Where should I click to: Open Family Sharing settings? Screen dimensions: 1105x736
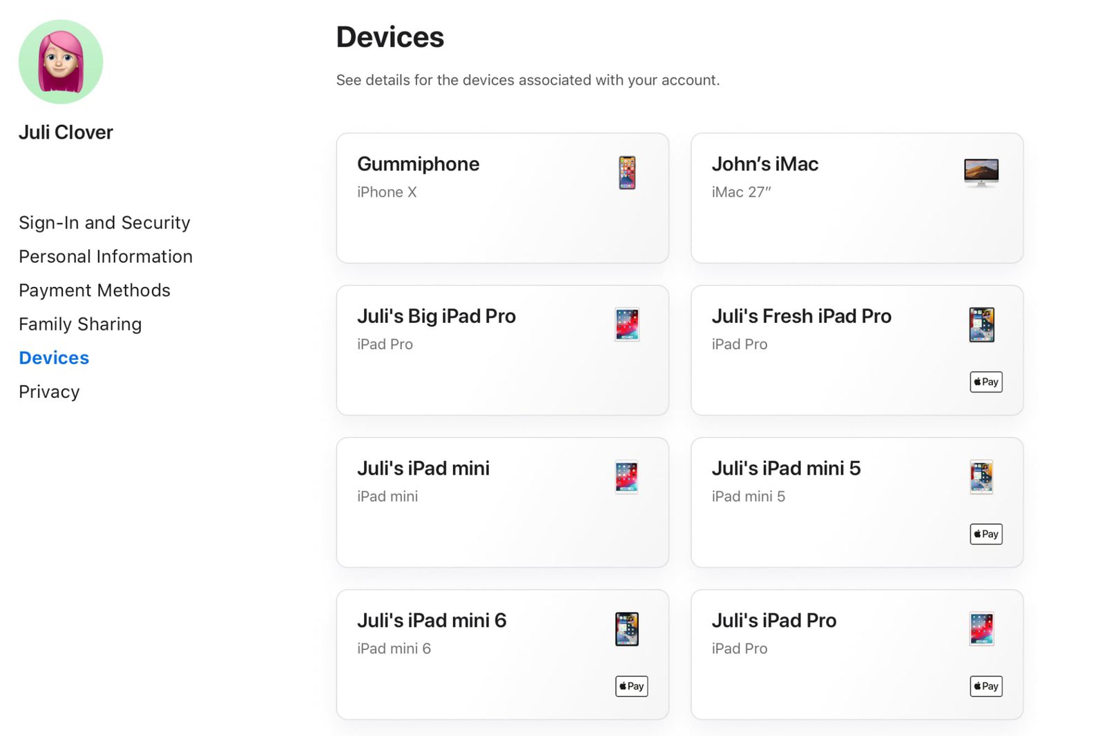80,324
